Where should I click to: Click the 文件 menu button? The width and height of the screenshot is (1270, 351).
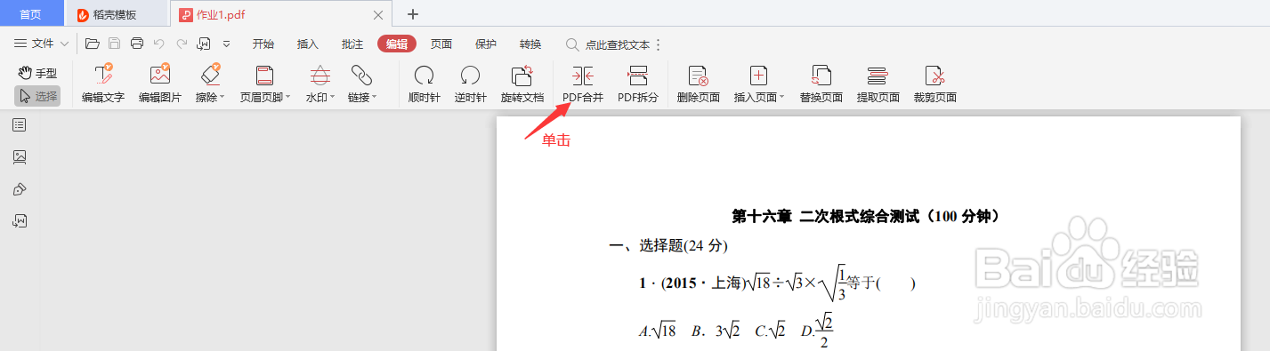tap(42, 44)
